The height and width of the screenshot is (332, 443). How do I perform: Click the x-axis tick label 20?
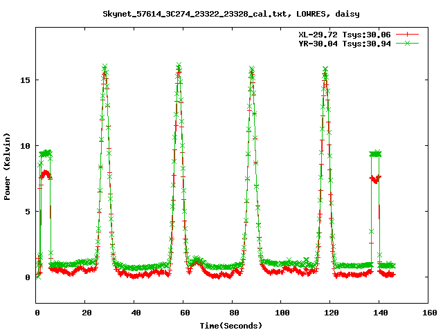click(87, 313)
